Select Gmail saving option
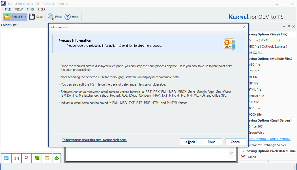The height and width of the screenshot is (170, 297). point(252,157)
